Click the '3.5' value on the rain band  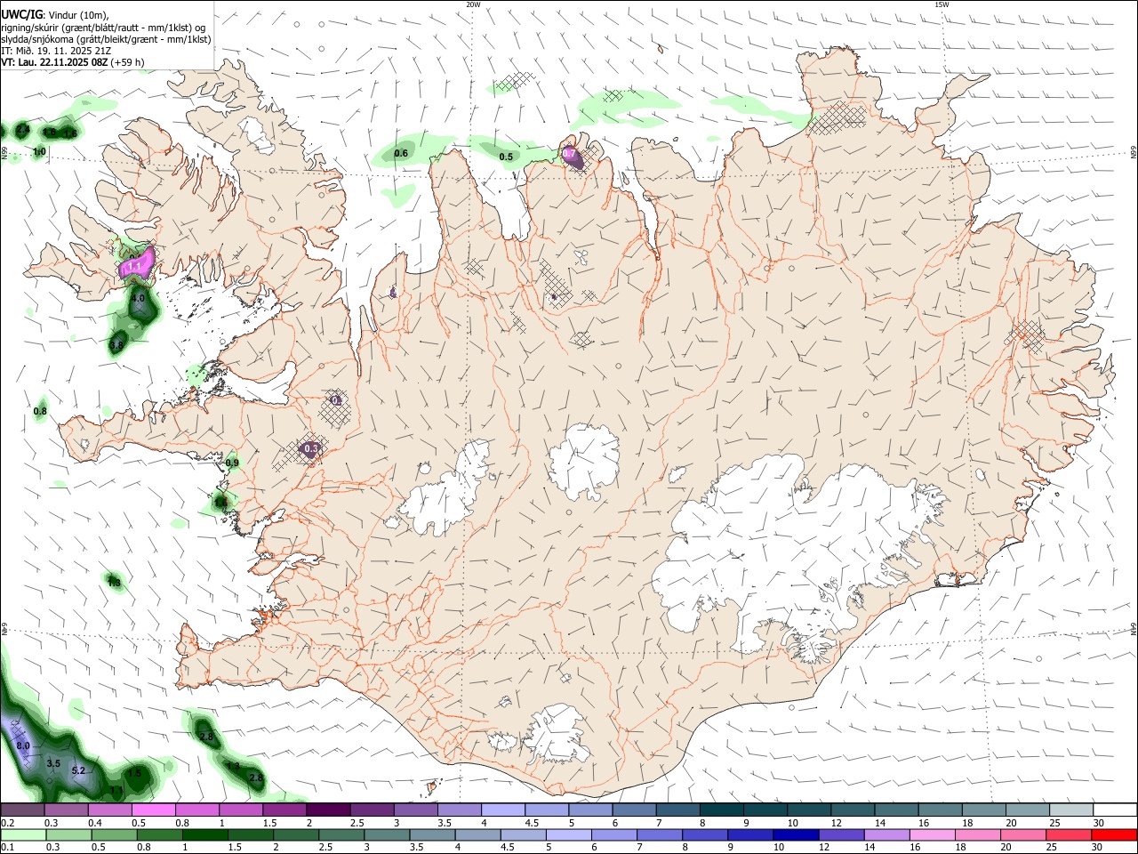(53, 763)
